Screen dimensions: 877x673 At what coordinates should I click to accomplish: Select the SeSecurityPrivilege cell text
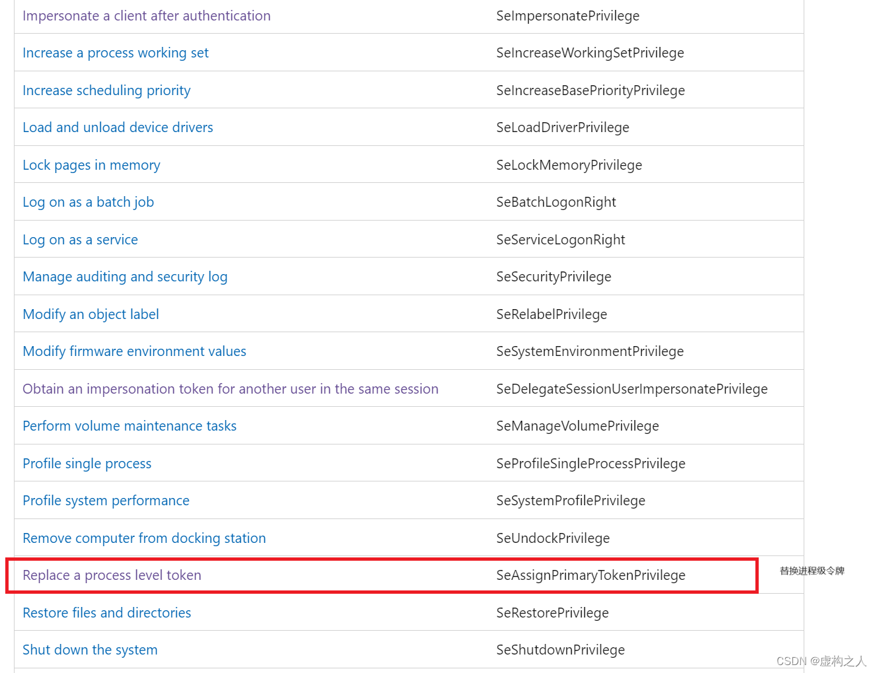tap(554, 277)
